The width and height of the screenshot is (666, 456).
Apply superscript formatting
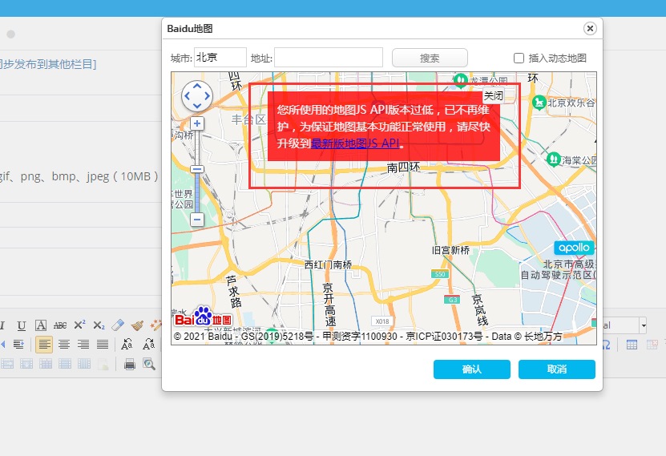tap(79, 325)
